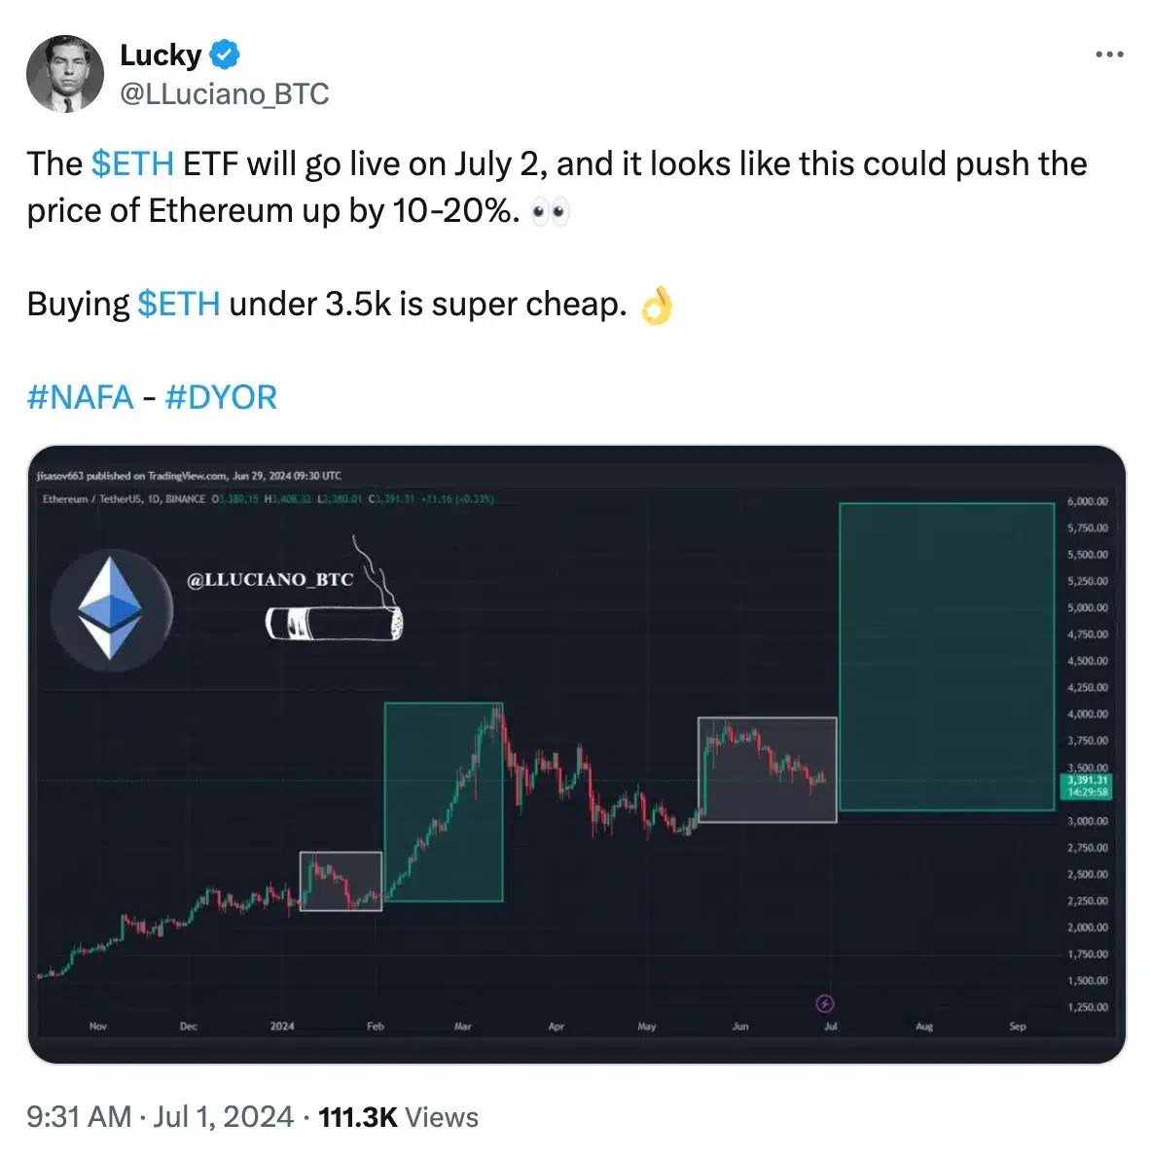Open the first $ETH cashtag link
The image size is (1150, 1158).
pos(132,163)
